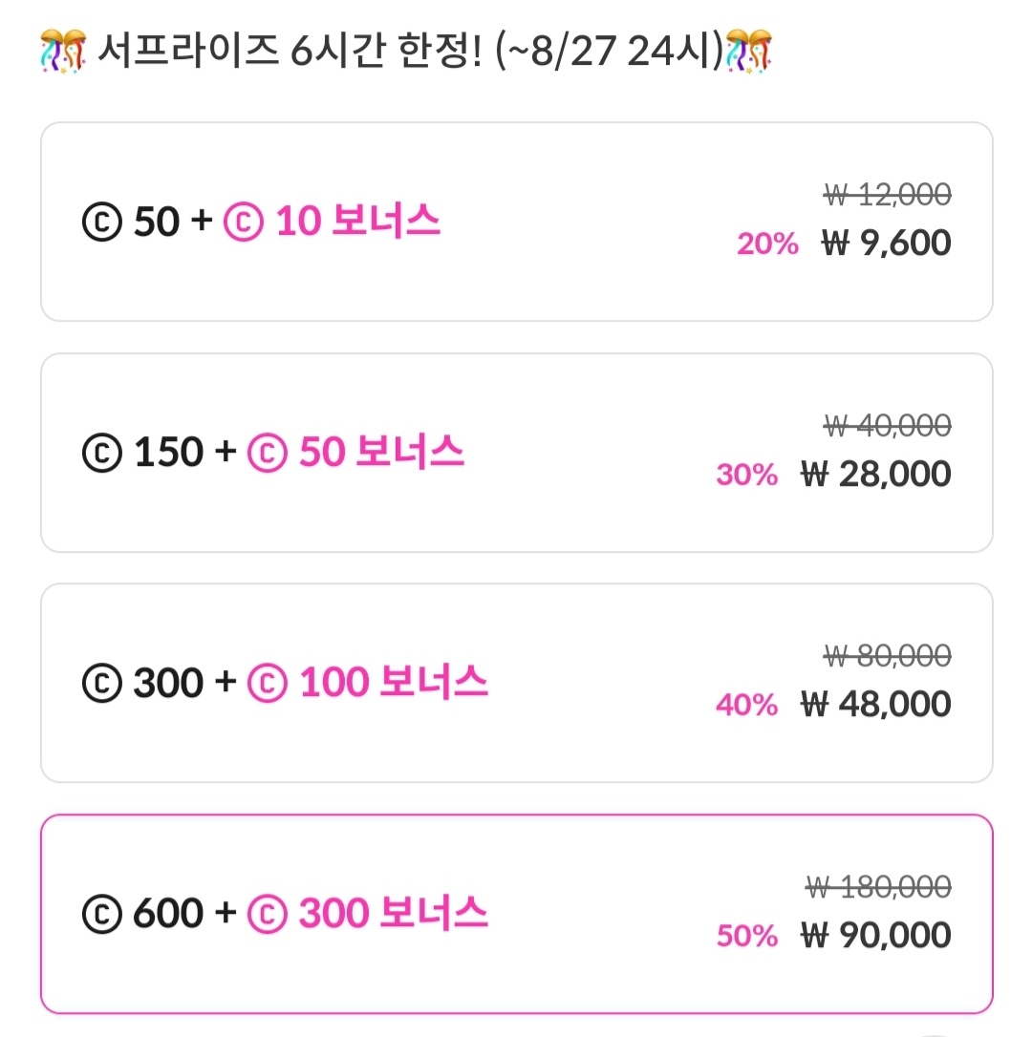Select the 300 + 100 bonus coin package
This screenshot has width=1032, height=1037.
point(516,683)
